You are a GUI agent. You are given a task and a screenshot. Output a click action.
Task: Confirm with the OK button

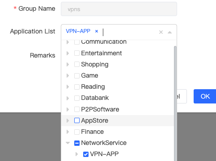click(205, 96)
